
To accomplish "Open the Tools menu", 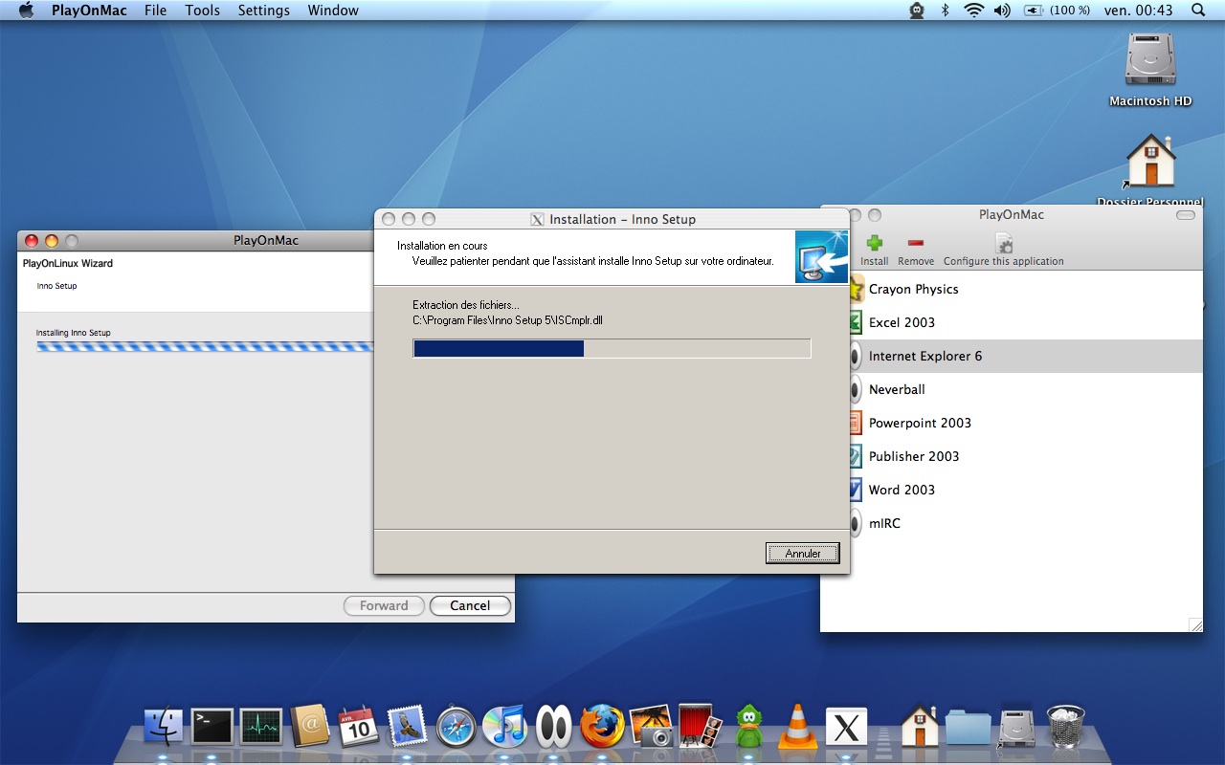I will 202,11.
